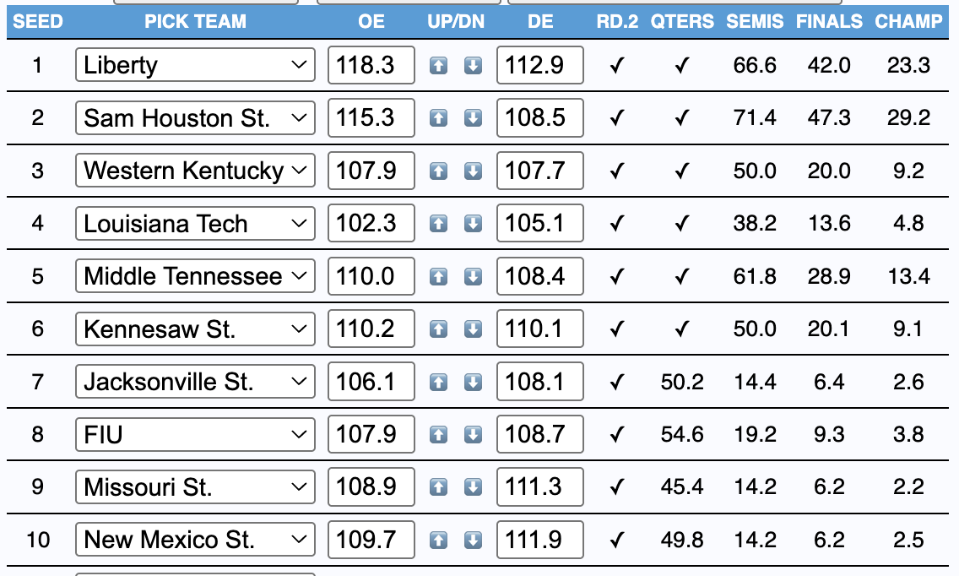Select Kennesaw St. OE value 110.2

click(371, 329)
